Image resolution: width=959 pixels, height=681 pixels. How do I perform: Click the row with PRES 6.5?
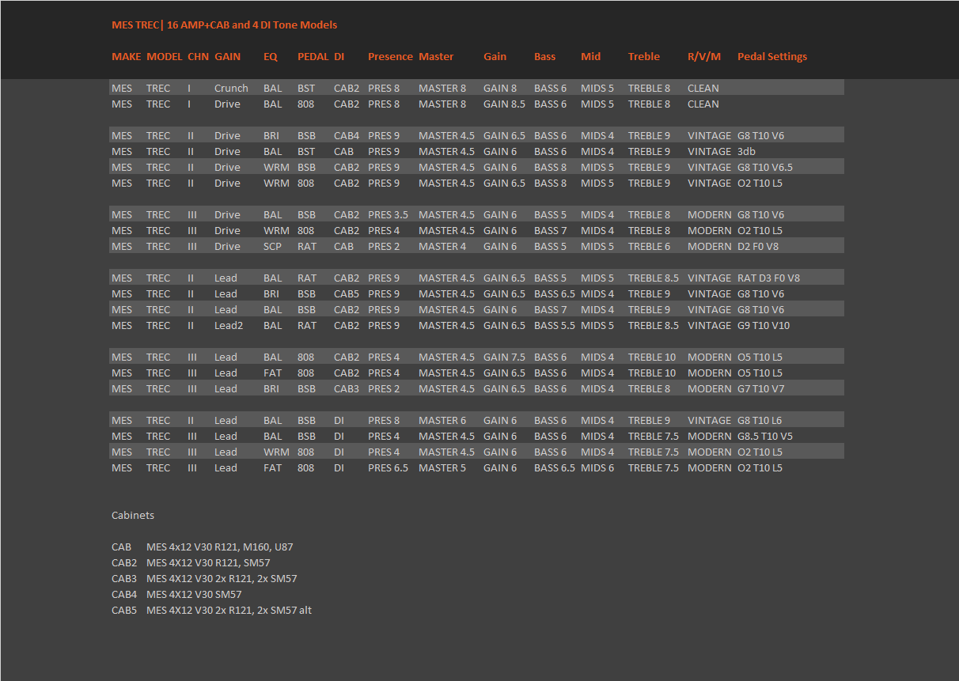[476, 467]
